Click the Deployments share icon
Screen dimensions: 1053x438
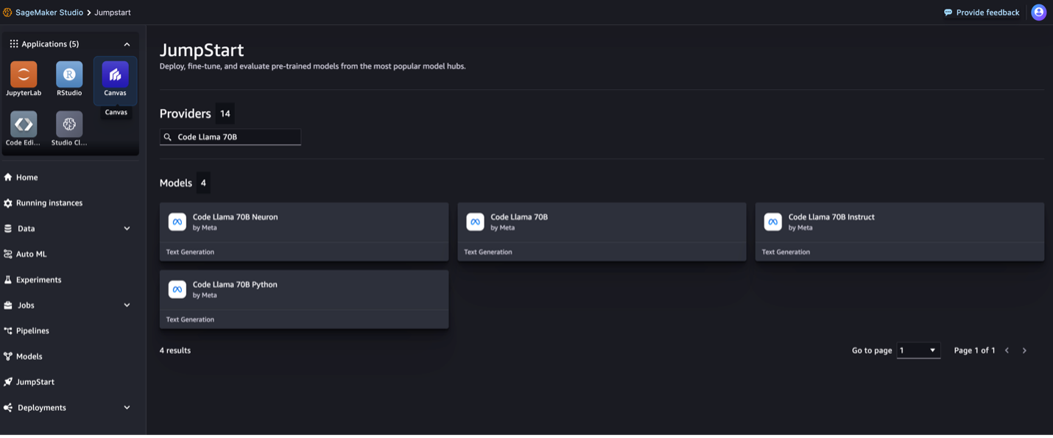click(x=8, y=408)
